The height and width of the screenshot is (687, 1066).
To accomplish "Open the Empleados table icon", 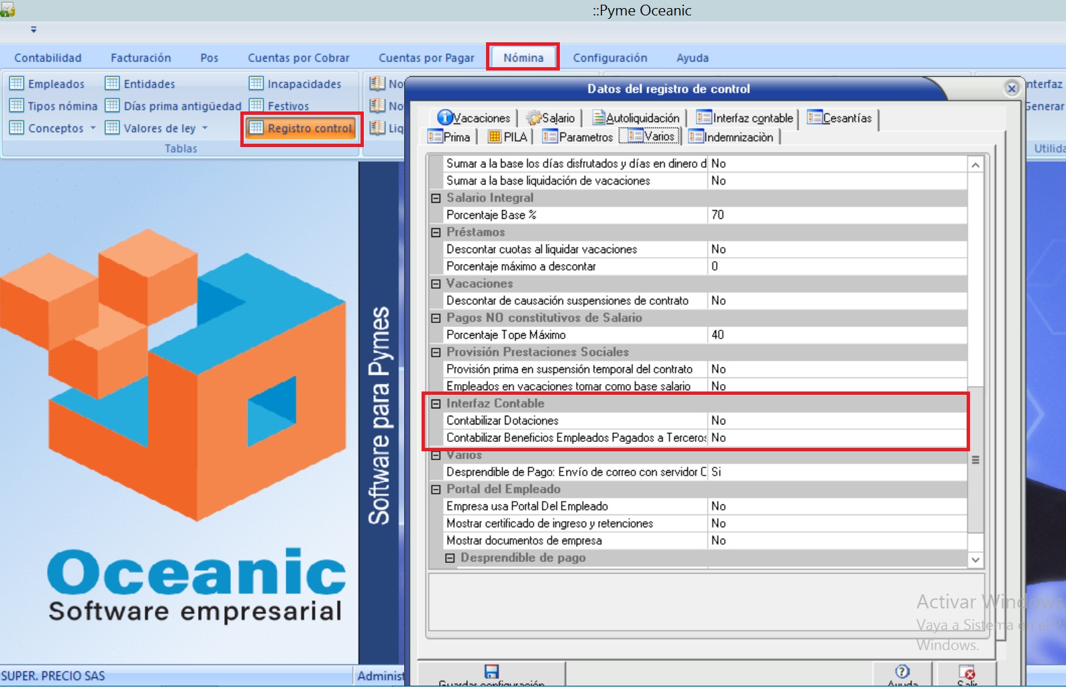I will click(16, 83).
